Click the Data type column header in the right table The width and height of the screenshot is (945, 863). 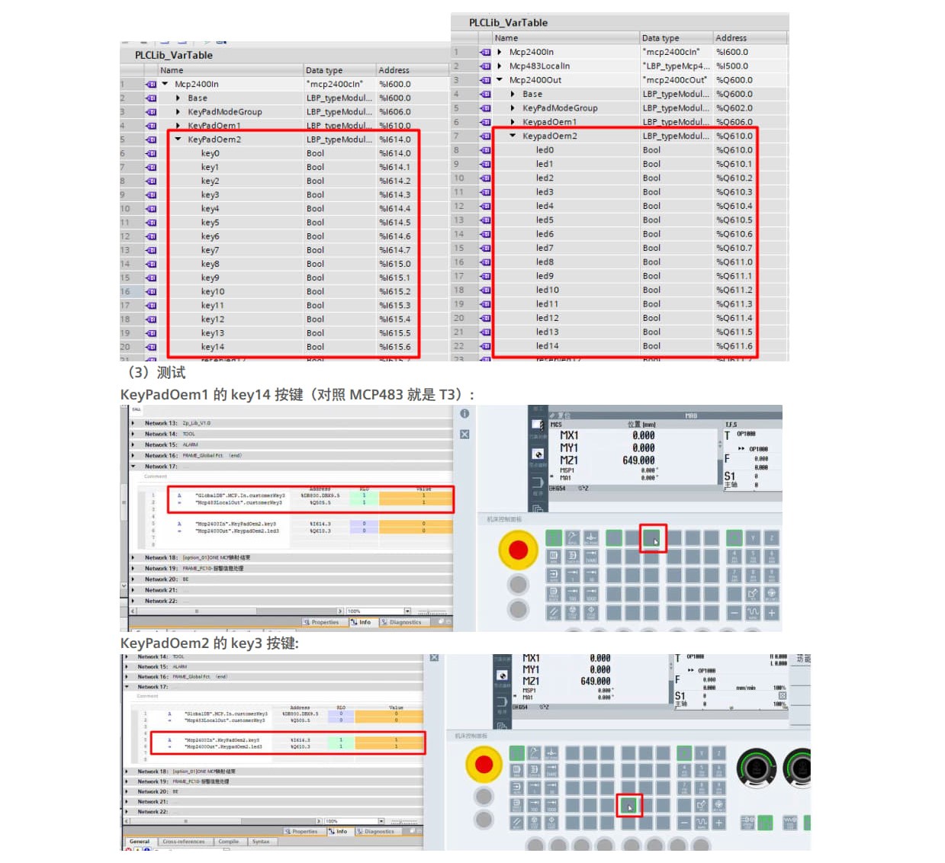676,37
